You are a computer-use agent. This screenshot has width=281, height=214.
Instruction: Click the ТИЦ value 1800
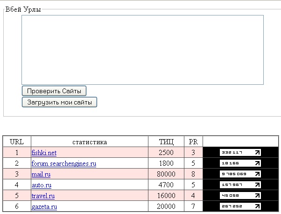pyautogui.click(x=166, y=163)
